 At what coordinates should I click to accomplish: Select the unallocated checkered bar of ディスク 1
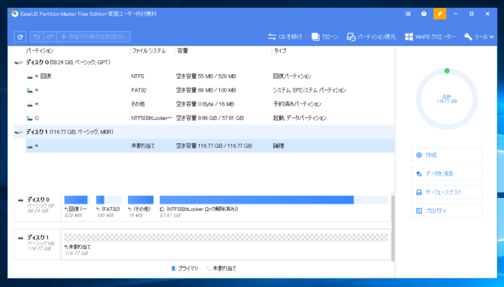click(226, 238)
